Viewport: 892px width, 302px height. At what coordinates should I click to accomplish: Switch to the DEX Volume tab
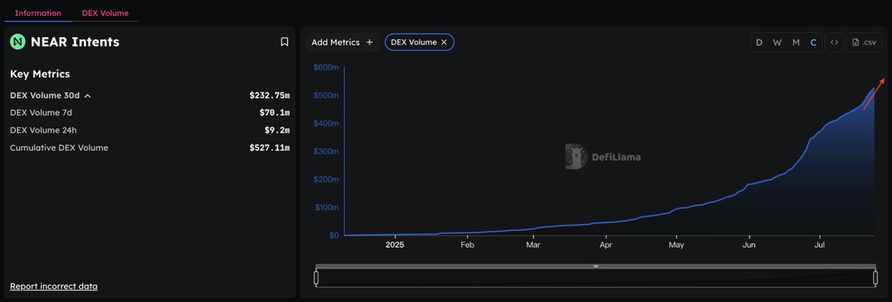105,13
